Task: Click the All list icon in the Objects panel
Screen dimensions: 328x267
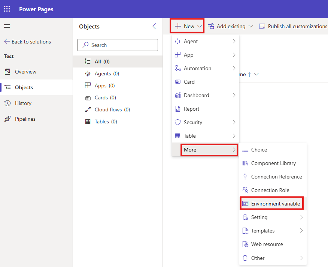Action: pyautogui.click(x=88, y=61)
